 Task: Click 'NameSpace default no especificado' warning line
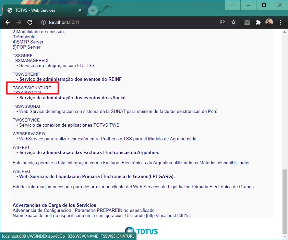tap(101, 215)
